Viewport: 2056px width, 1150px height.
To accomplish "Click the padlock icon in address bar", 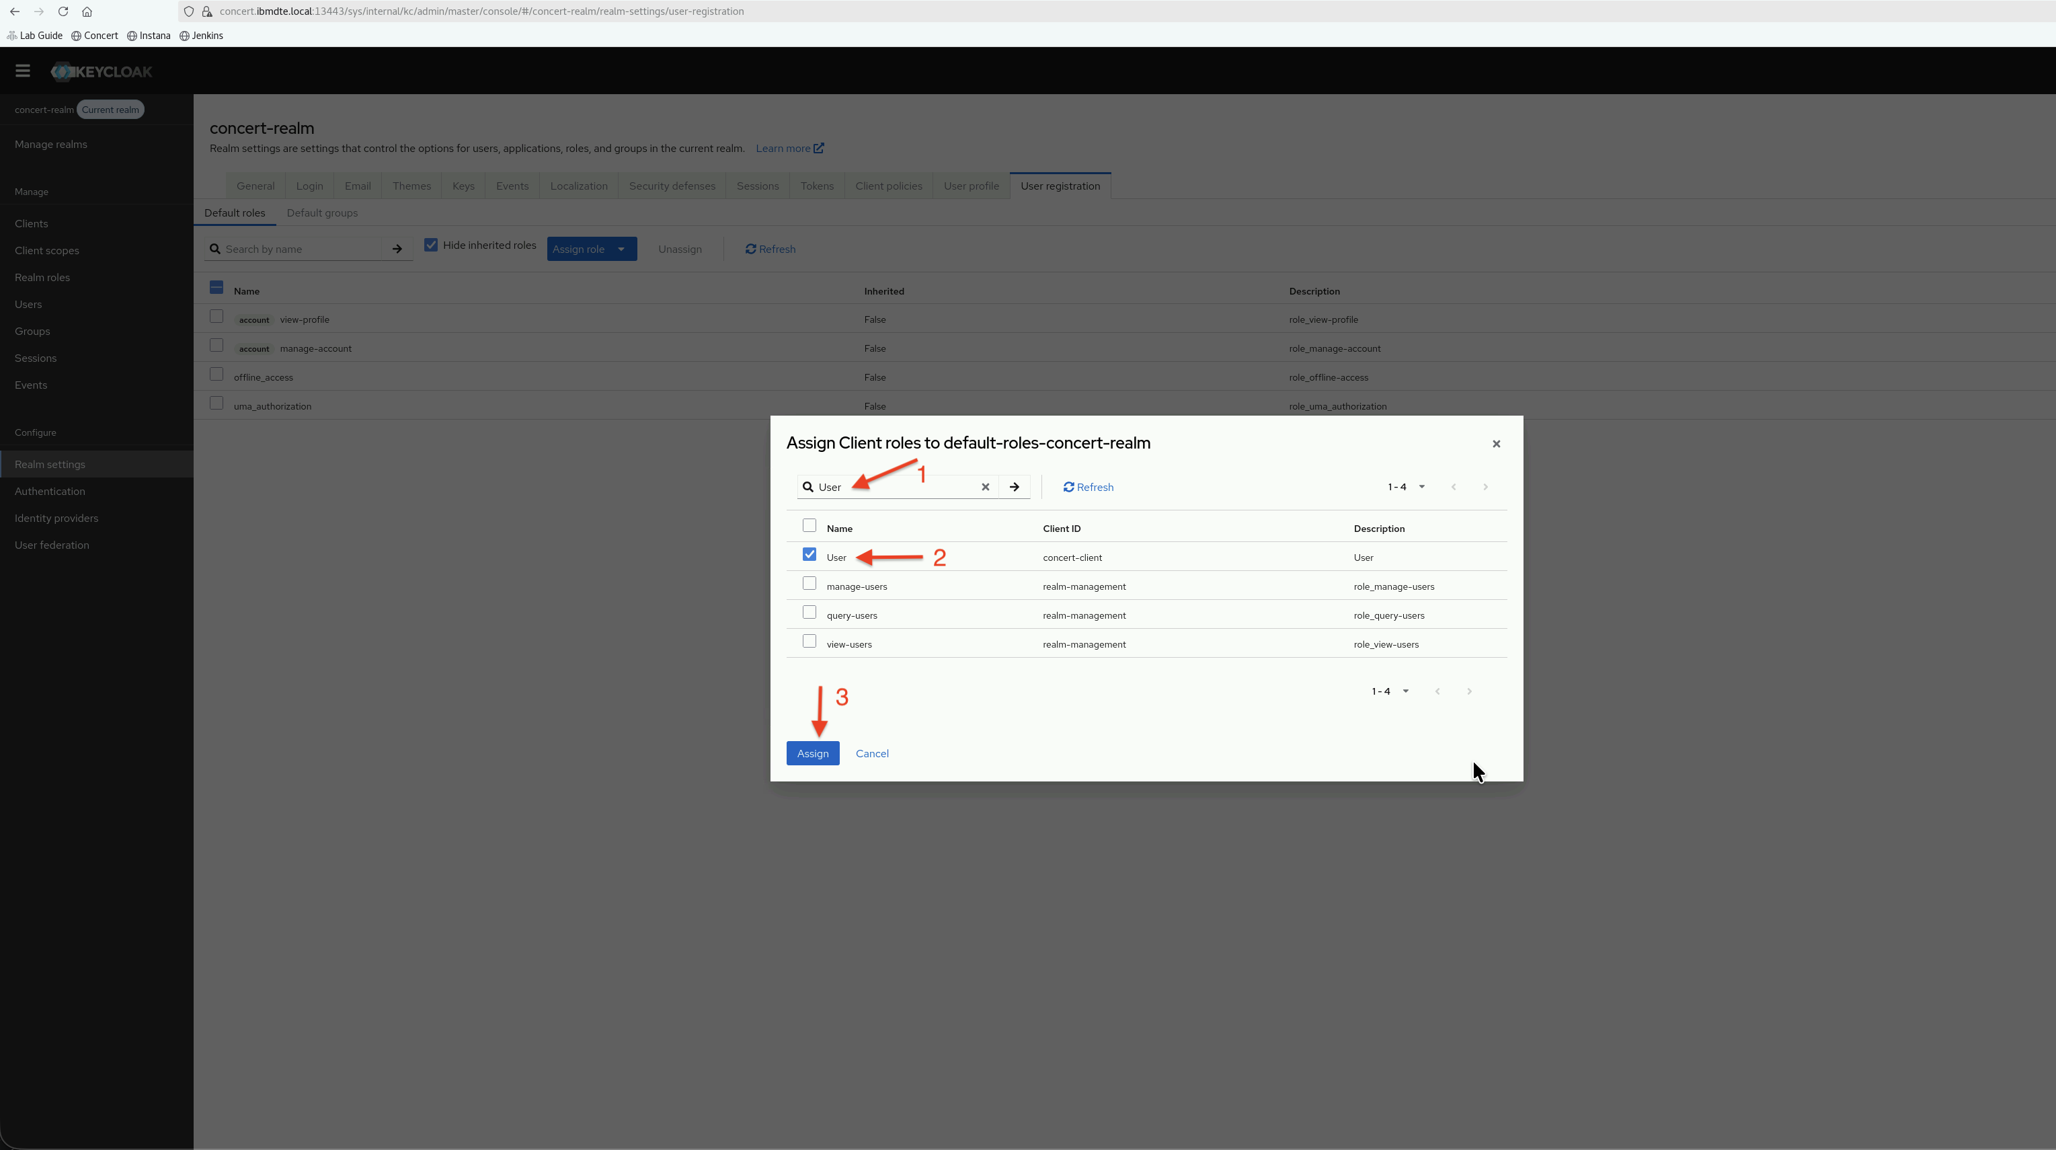I will tap(206, 11).
